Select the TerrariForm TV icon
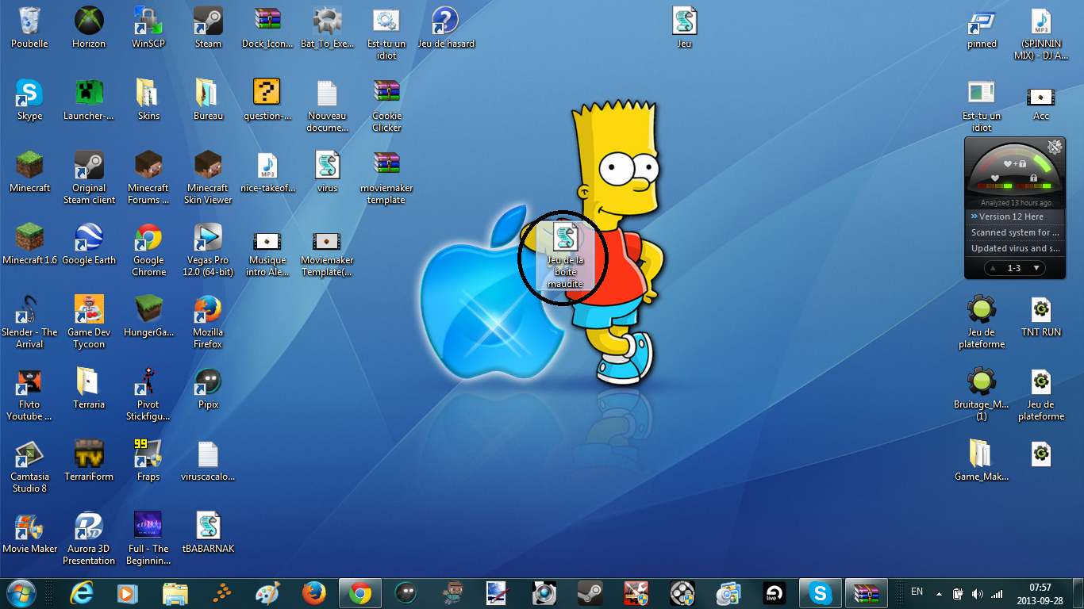Image resolution: width=1084 pixels, height=609 pixels. tap(89, 461)
